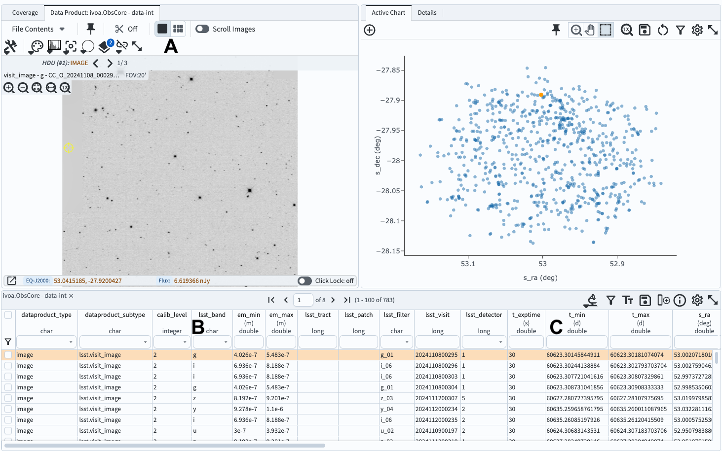Enable Click Lock under the image

click(x=304, y=280)
